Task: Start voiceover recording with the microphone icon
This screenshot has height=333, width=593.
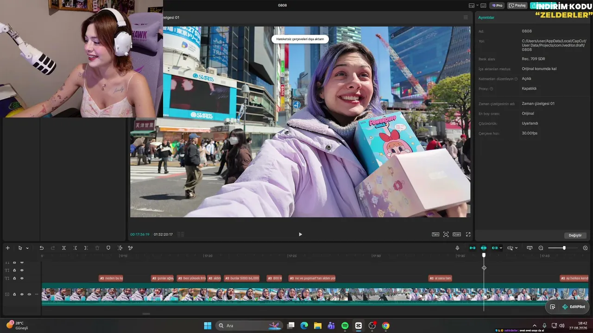Action: (457, 248)
